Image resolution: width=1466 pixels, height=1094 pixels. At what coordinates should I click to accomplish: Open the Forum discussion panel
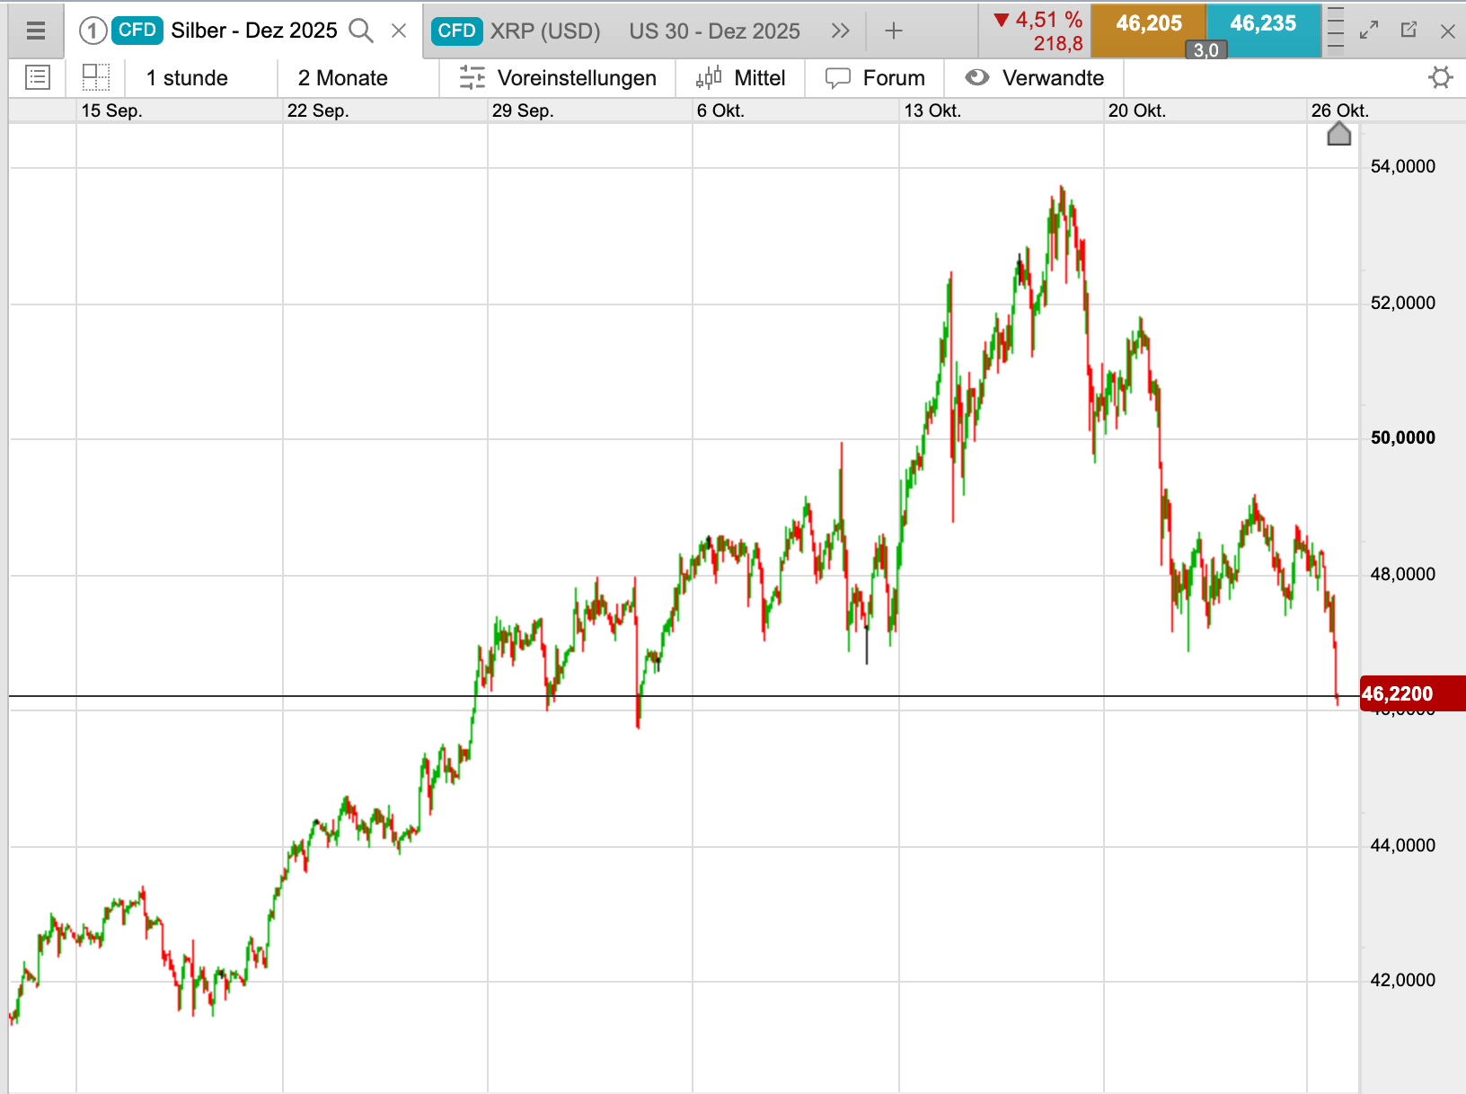pos(875,78)
